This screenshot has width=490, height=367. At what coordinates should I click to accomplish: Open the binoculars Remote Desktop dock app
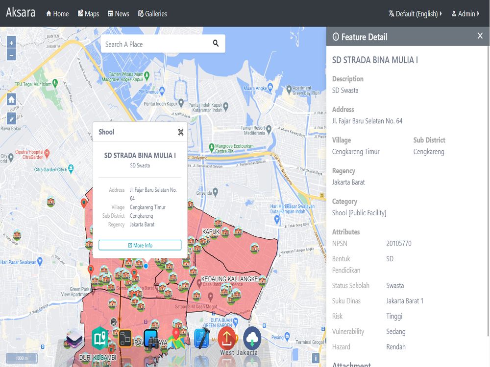tap(151, 339)
